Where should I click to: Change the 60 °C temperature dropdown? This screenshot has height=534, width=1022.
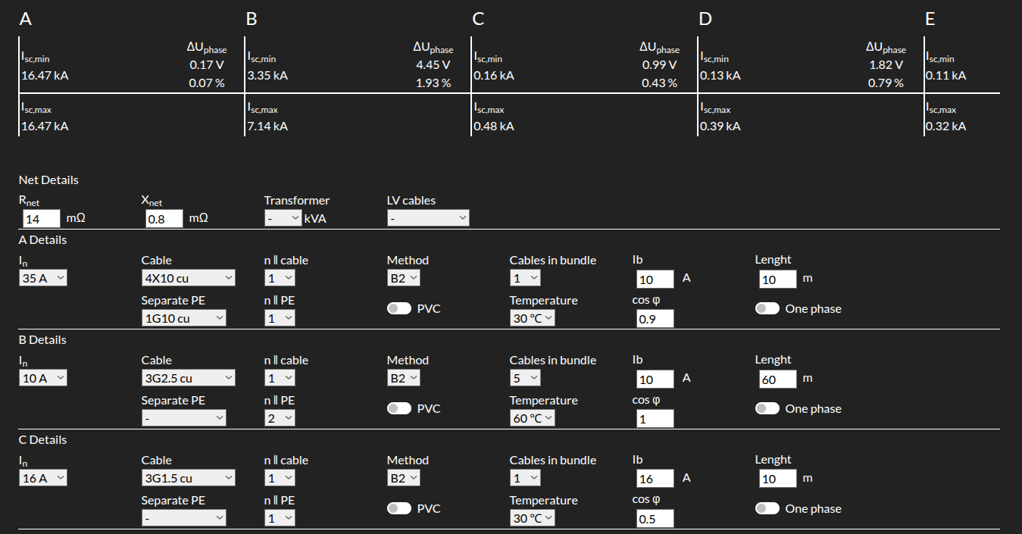tap(533, 418)
